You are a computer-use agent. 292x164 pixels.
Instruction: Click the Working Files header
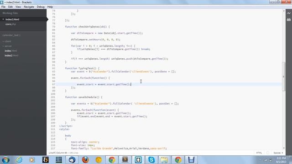(x=10, y=13)
